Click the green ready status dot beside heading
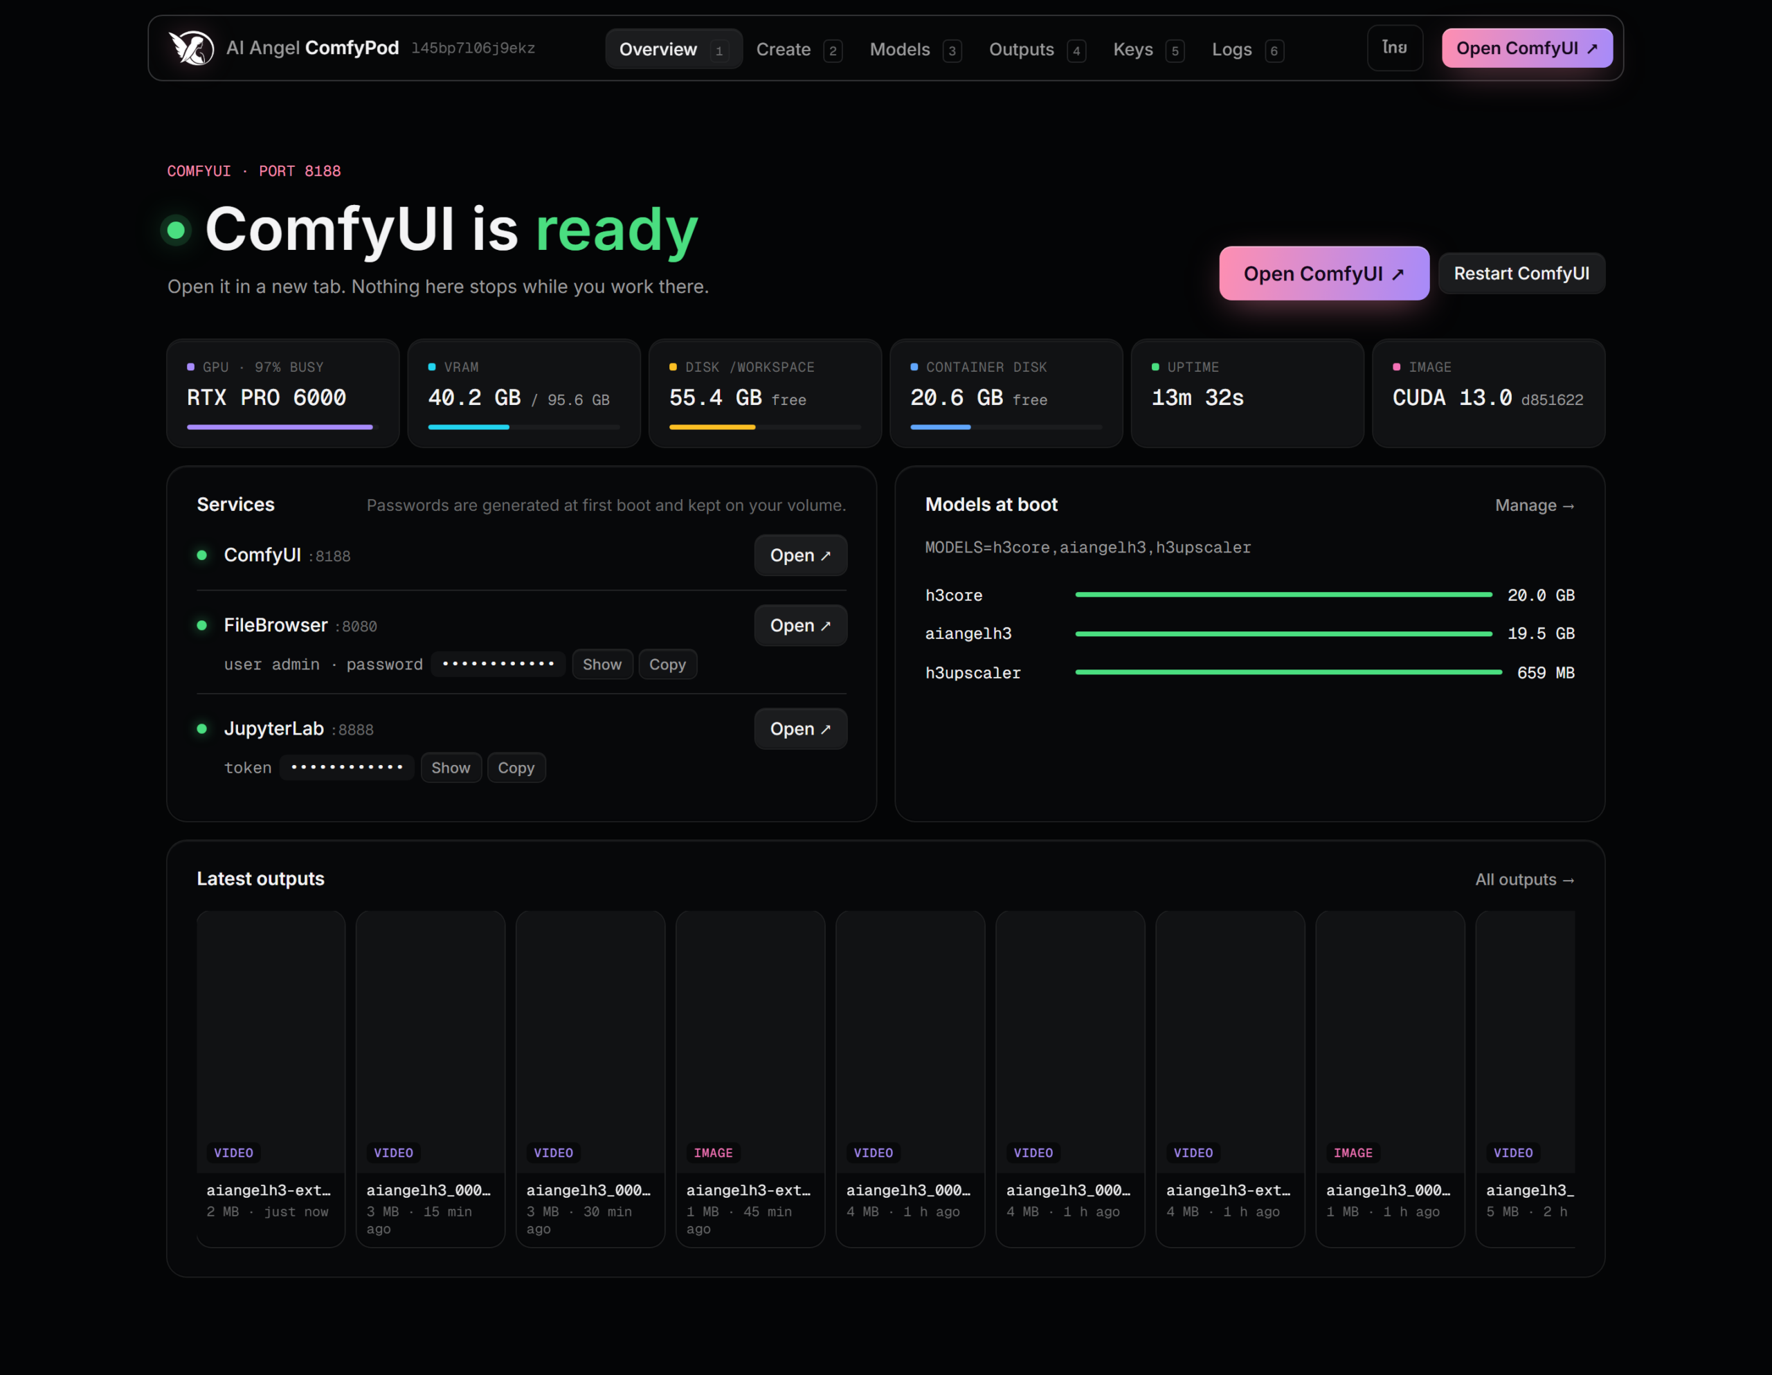 pyautogui.click(x=176, y=231)
